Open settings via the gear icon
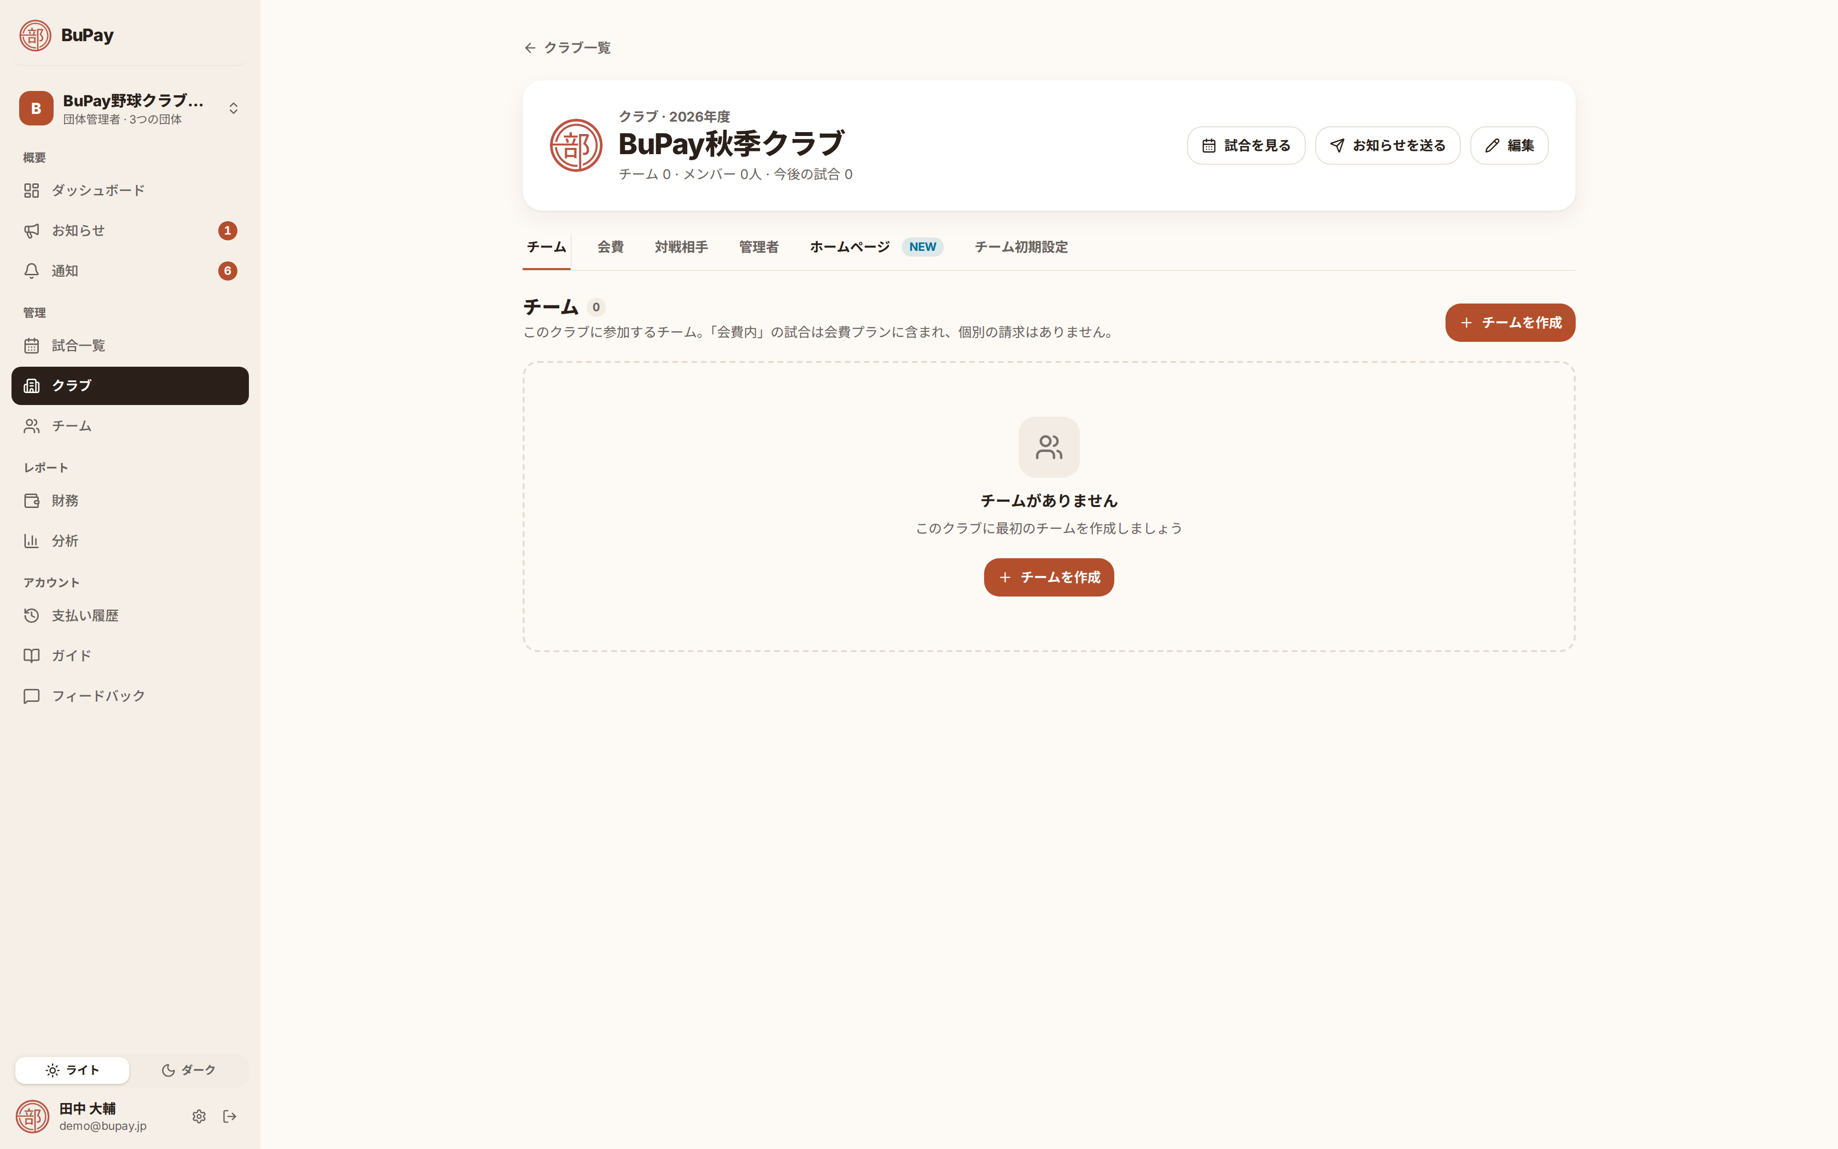 pyautogui.click(x=199, y=1116)
